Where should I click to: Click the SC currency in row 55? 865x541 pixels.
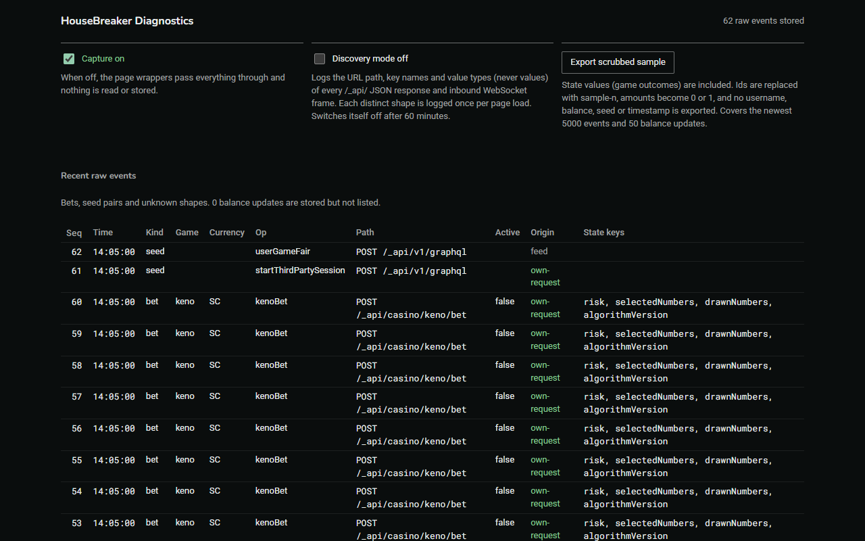215,460
